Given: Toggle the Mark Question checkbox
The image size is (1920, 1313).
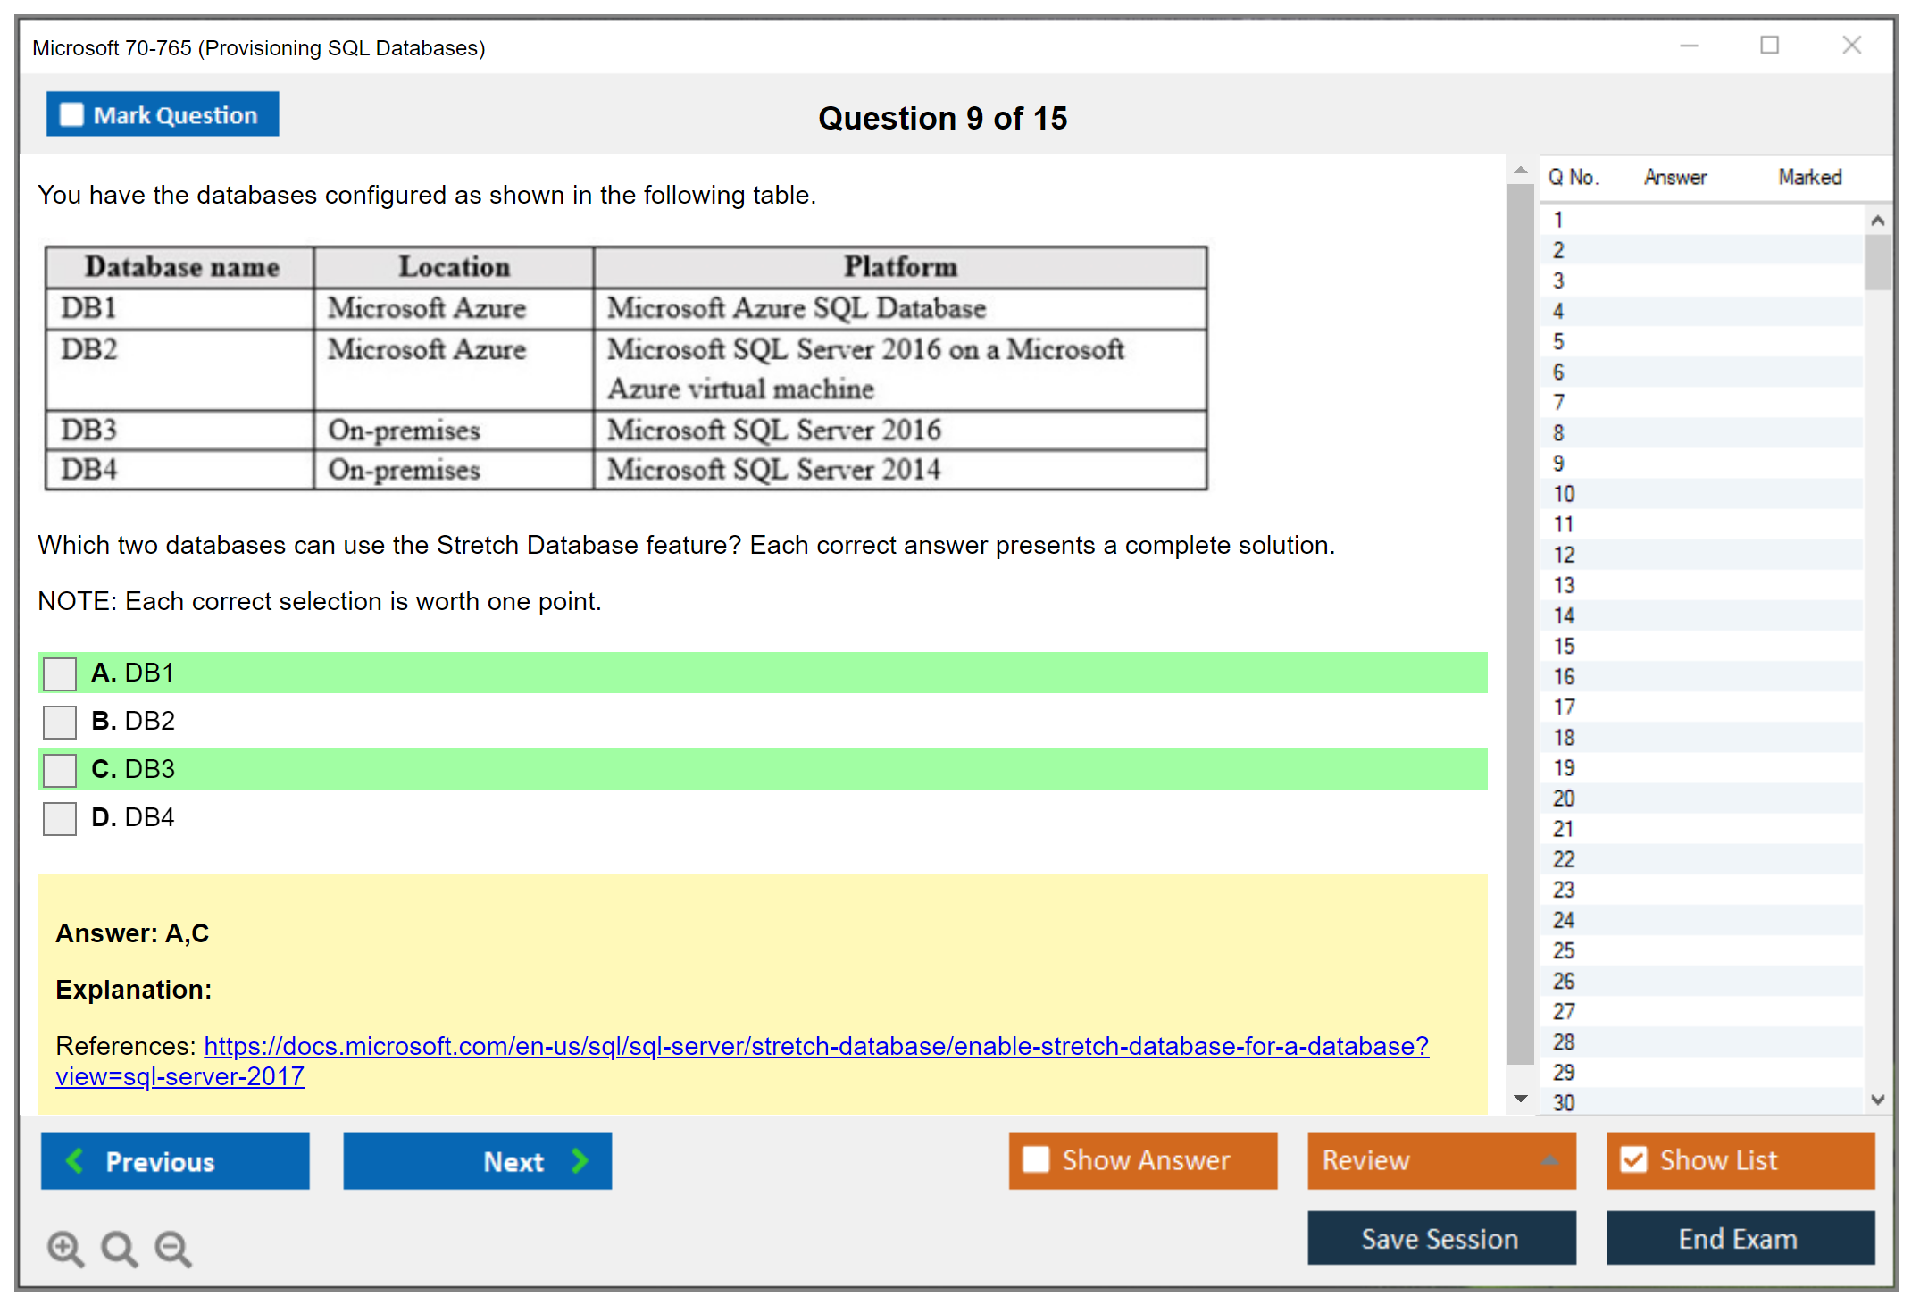Looking at the screenshot, I should (71, 115).
